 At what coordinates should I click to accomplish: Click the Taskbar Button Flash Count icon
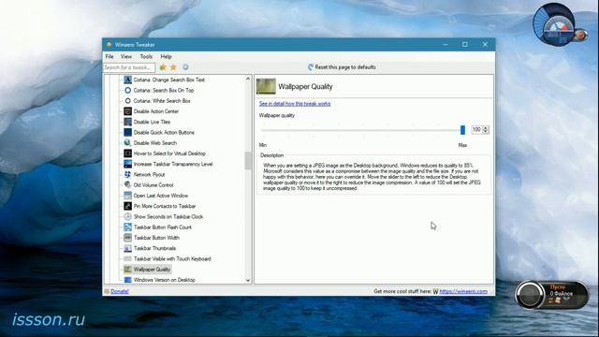[127, 227]
